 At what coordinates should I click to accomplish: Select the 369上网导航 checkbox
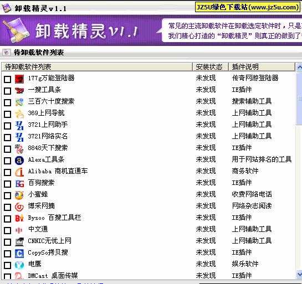(8, 114)
